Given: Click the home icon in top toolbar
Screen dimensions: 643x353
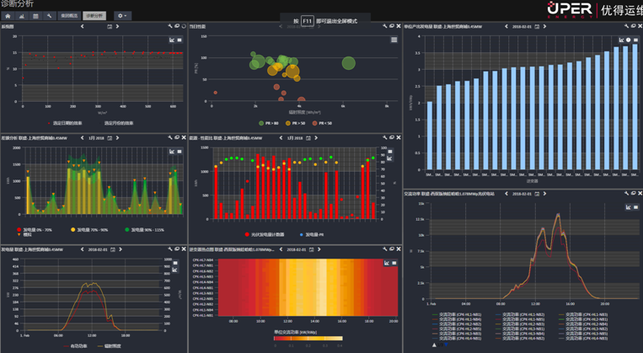Looking at the screenshot, I should 8,16.
